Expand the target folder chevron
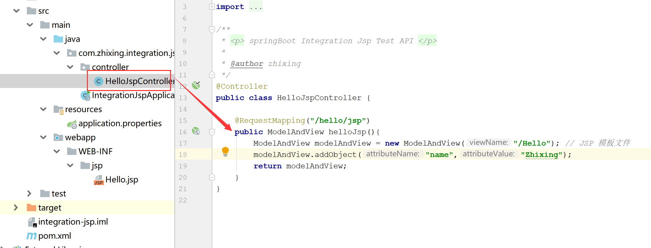This screenshot has width=651, height=248. pos(16,208)
